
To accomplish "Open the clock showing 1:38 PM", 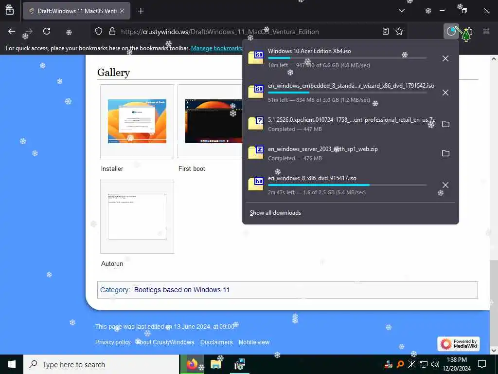I will 456,364.
